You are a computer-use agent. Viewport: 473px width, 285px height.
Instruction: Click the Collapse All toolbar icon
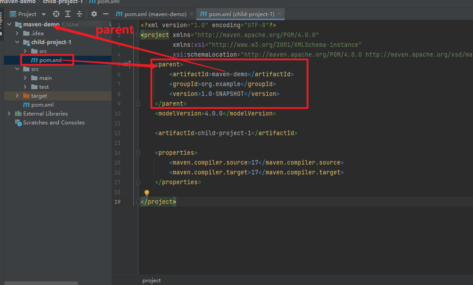pyautogui.click(x=79, y=14)
